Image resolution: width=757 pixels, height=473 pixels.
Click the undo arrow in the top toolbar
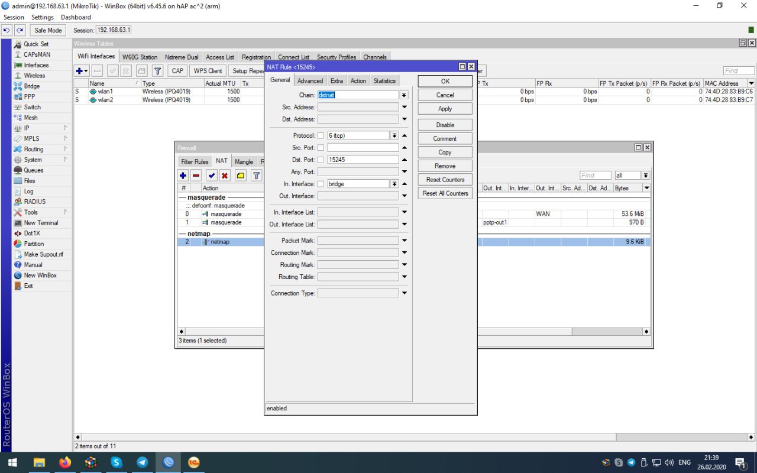[x=8, y=30]
